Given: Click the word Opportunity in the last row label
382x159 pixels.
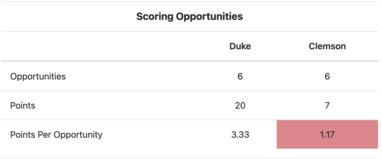Looking at the screenshot, I should (78, 135).
